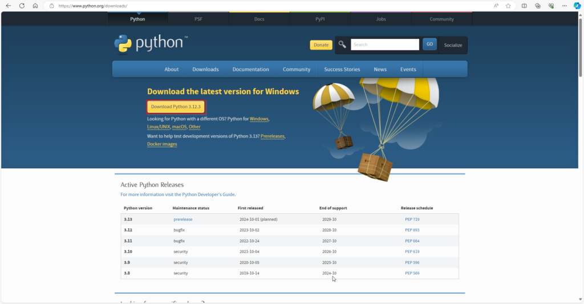Screen dimensions: 584x304
Task: Select the Python top tab
Action: pyautogui.click(x=138, y=19)
